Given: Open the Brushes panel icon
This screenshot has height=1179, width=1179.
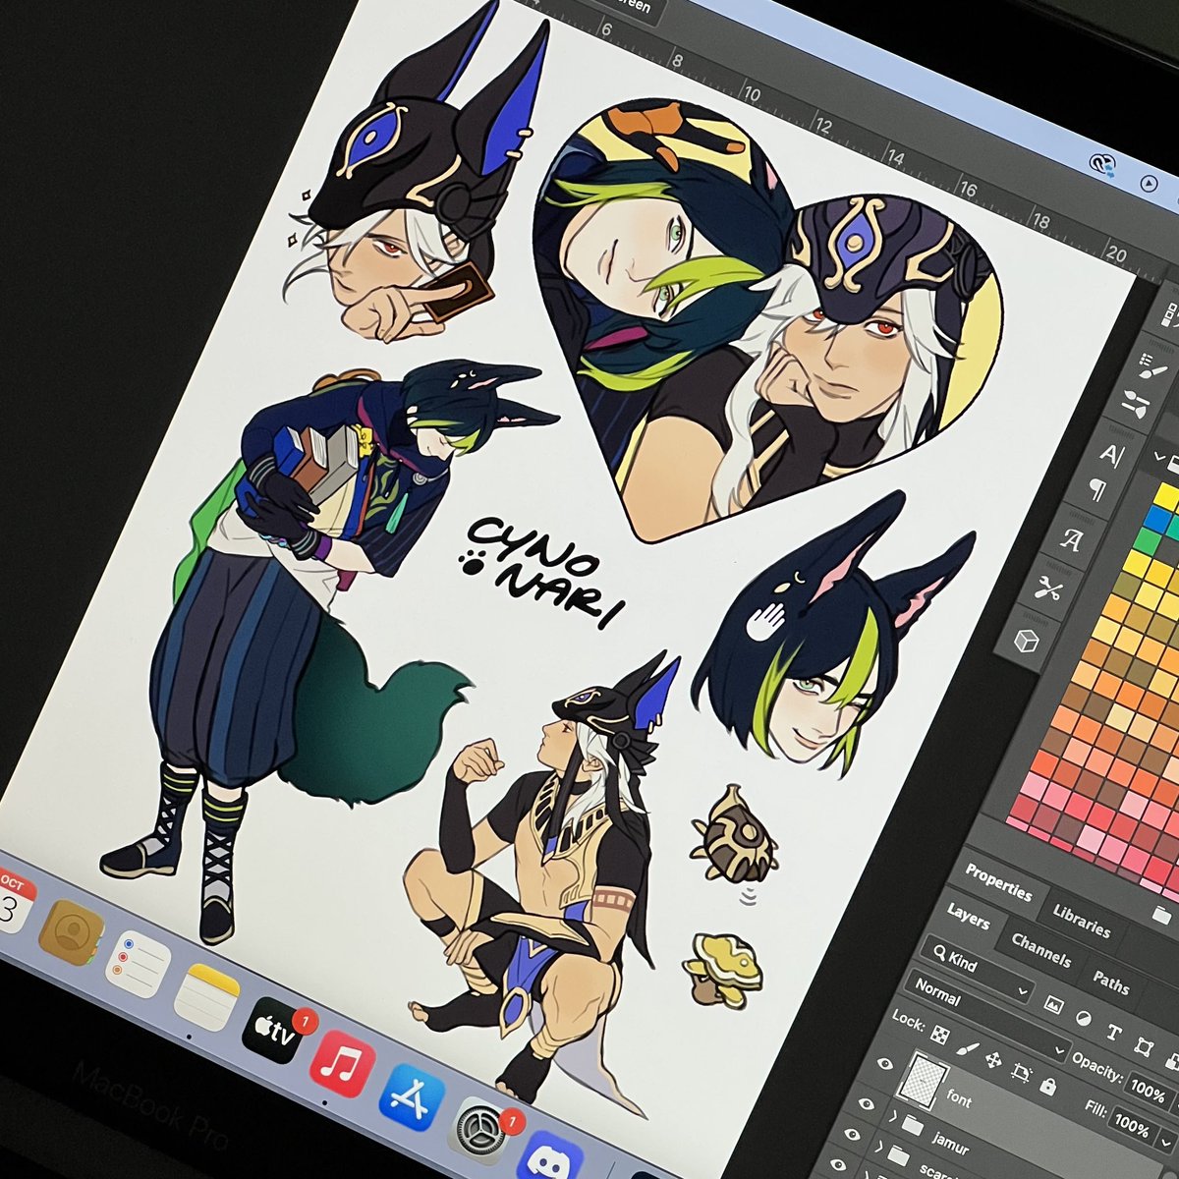Looking at the screenshot, I should coord(1135,404).
